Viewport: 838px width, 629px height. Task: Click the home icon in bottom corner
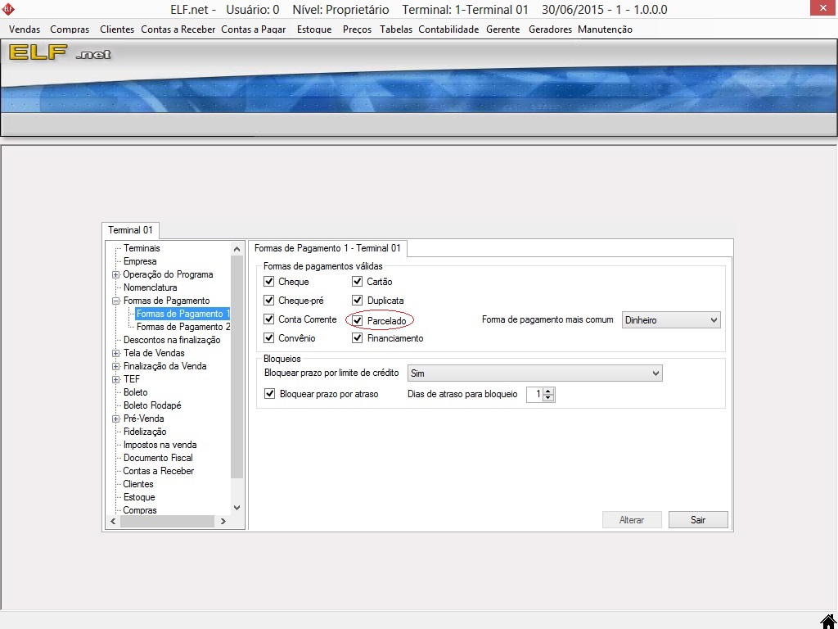tap(827, 621)
